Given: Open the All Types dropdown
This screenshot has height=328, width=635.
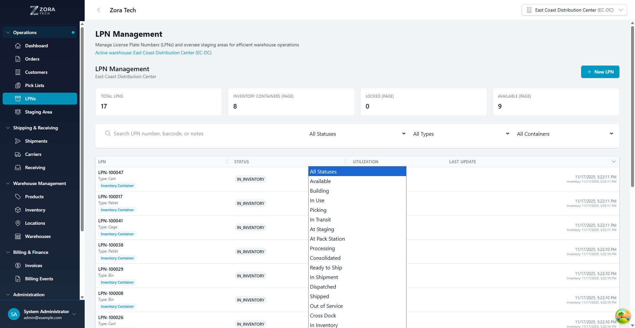Looking at the screenshot, I should [461, 134].
